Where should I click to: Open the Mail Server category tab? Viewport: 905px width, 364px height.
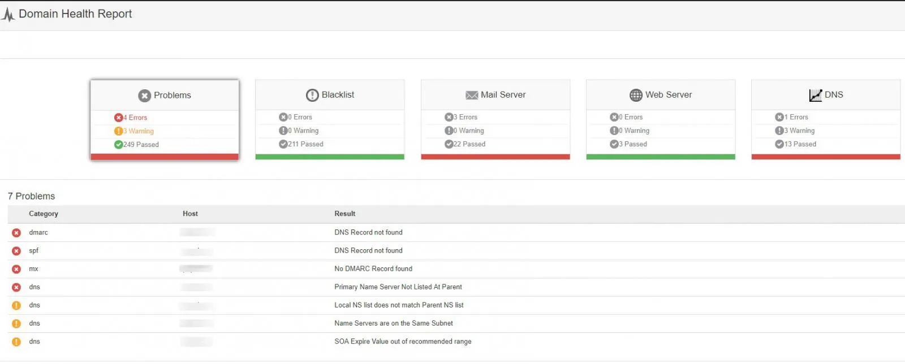point(495,95)
